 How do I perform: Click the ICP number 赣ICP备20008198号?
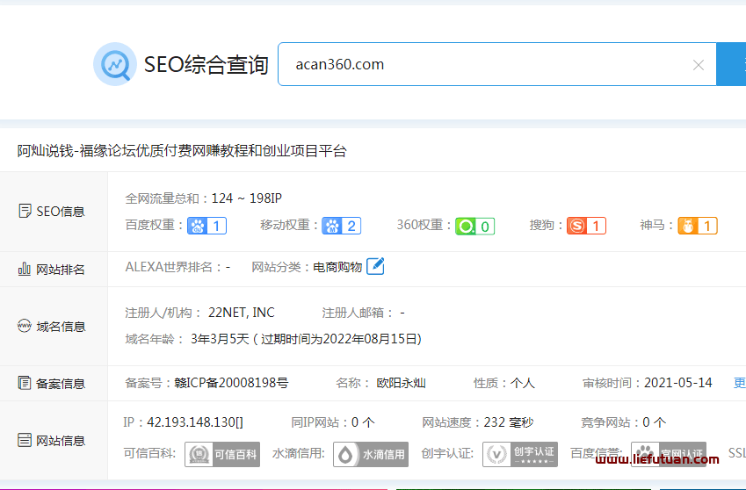[231, 383]
